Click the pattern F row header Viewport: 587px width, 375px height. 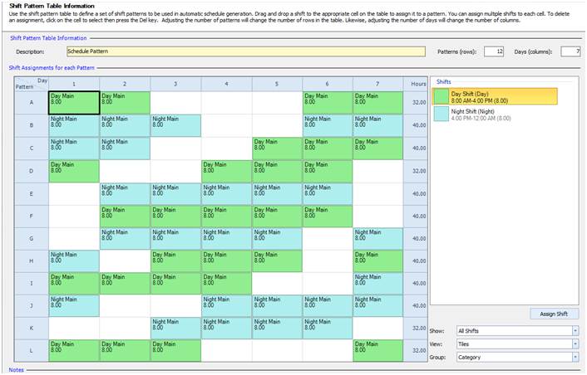(x=32, y=217)
